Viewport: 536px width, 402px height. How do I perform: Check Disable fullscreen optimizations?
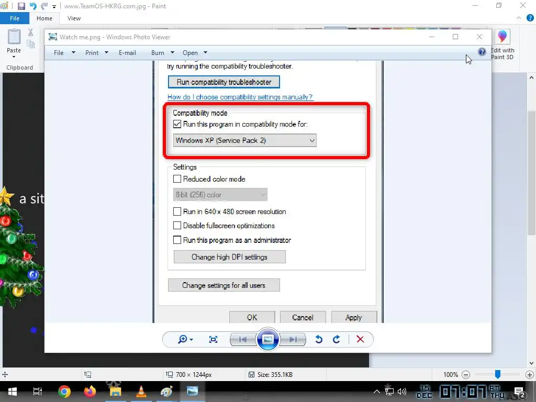[177, 226]
